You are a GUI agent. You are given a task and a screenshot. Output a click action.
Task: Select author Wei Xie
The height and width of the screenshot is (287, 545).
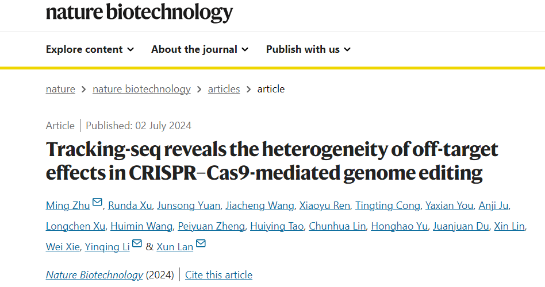(x=63, y=247)
